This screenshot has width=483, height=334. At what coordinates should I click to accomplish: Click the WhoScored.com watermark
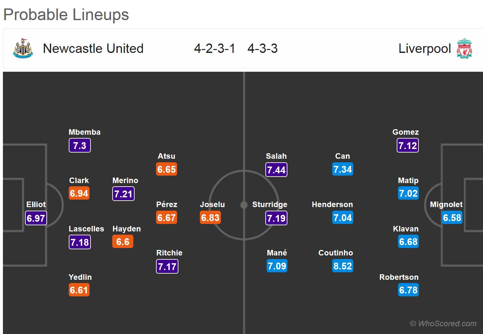[443, 323]
